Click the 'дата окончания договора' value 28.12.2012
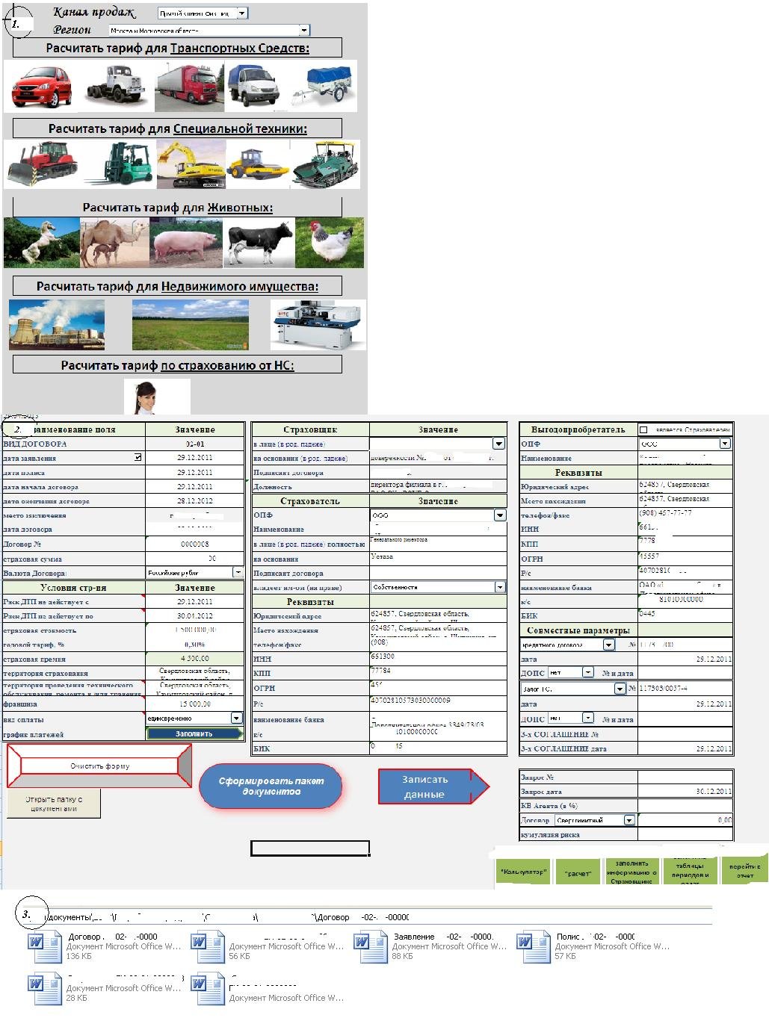The width and height of the screenshot is (769, 1021). [x=195, y=501]
